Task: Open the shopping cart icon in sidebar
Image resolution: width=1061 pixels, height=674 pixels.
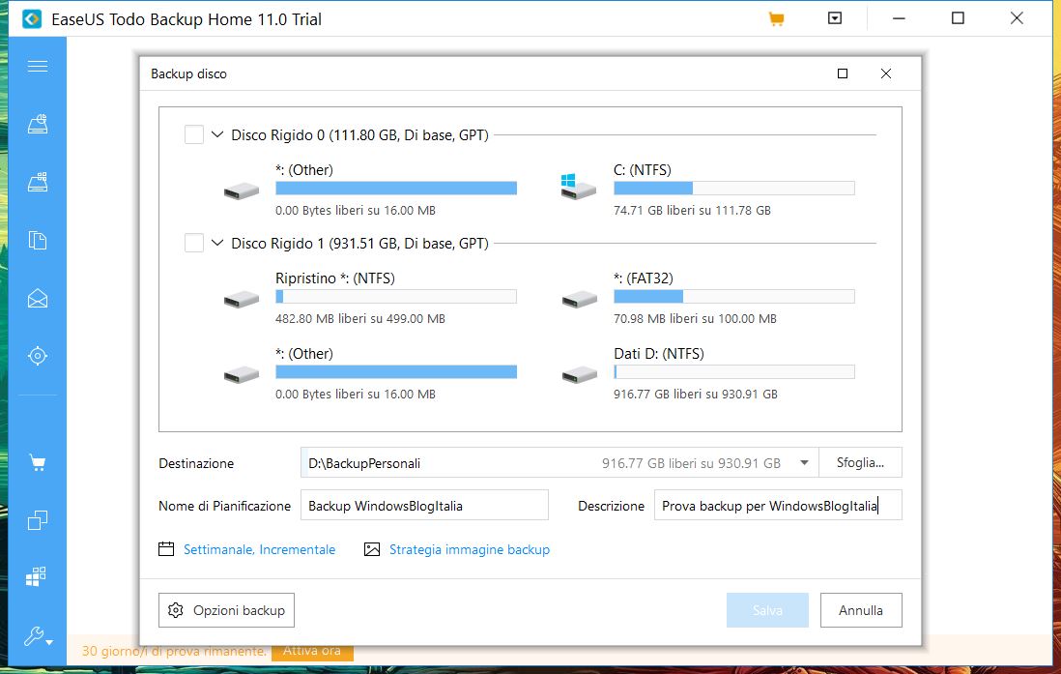Action: pos(38,462)
